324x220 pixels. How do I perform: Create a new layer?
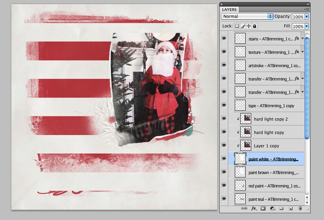(291, 208)
